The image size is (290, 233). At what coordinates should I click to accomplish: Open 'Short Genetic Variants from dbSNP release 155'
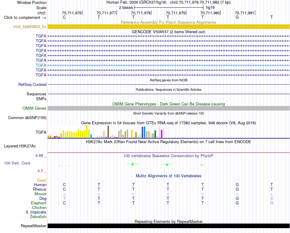[169, 113]
